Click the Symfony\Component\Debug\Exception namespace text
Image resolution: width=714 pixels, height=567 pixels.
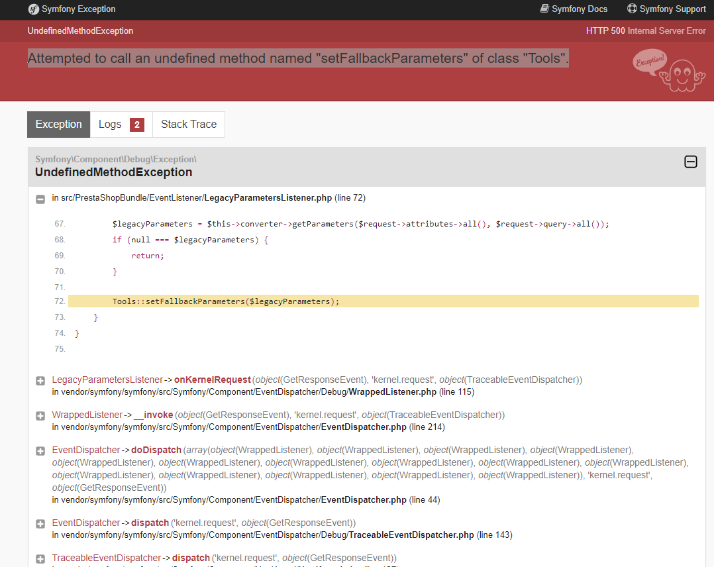(116, 159)
